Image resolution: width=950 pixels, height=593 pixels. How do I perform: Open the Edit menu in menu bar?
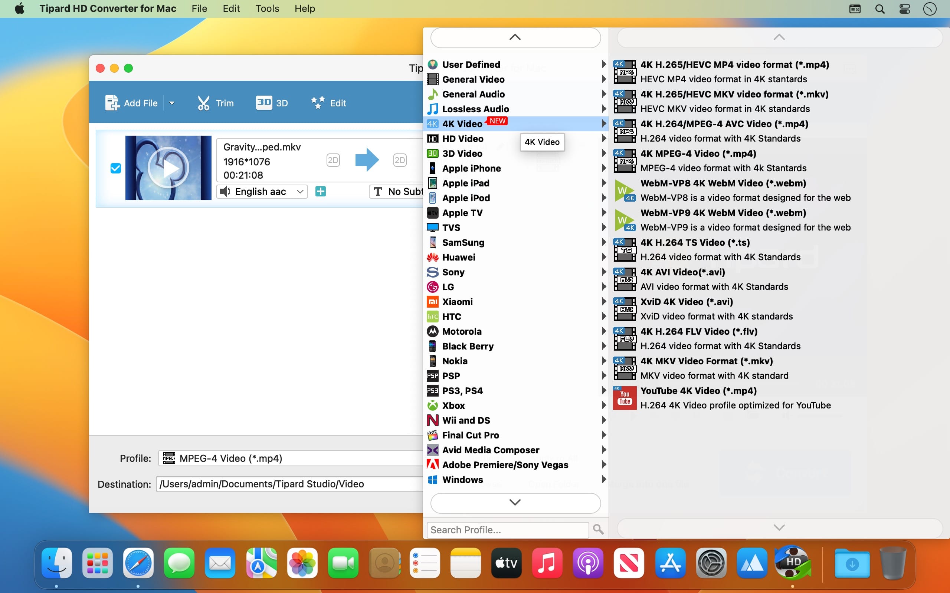[231, 9]
